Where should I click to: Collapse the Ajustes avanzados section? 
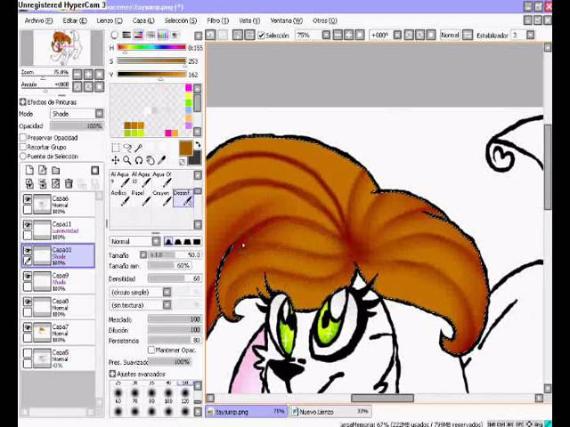tap(112, 374)
